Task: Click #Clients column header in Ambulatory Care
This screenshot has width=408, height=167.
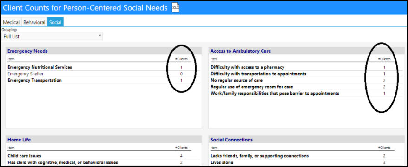Action: tap(384, 59)
